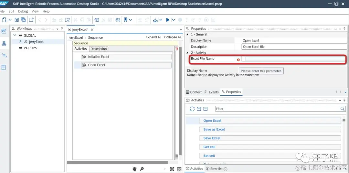Open the dropdown arrow next to New file
Screen dimensions: 349x173
10,20
